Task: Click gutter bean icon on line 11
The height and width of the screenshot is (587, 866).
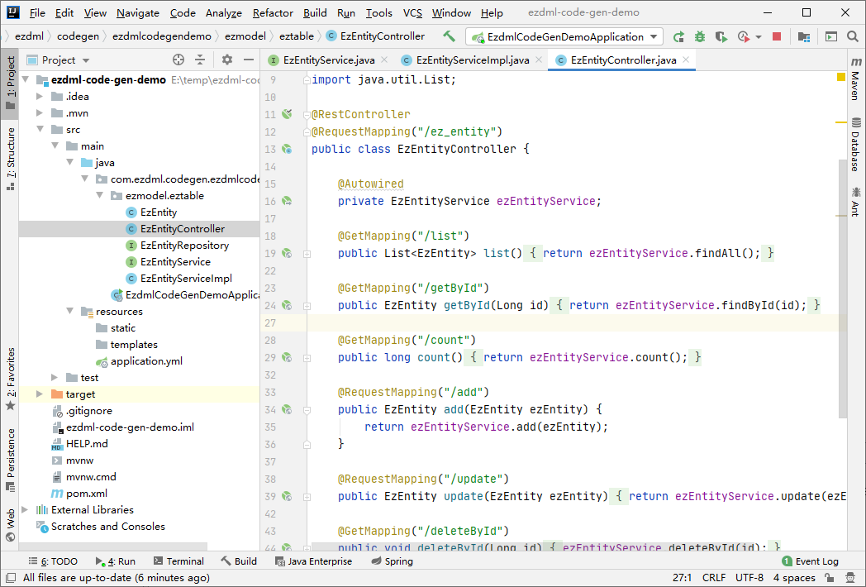Action: point(287,114)
